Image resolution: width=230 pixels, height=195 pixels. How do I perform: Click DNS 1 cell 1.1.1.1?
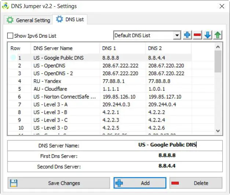[x=111, y=89]
